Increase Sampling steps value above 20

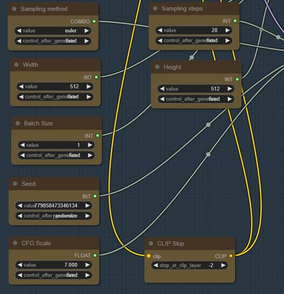[227, 30]
